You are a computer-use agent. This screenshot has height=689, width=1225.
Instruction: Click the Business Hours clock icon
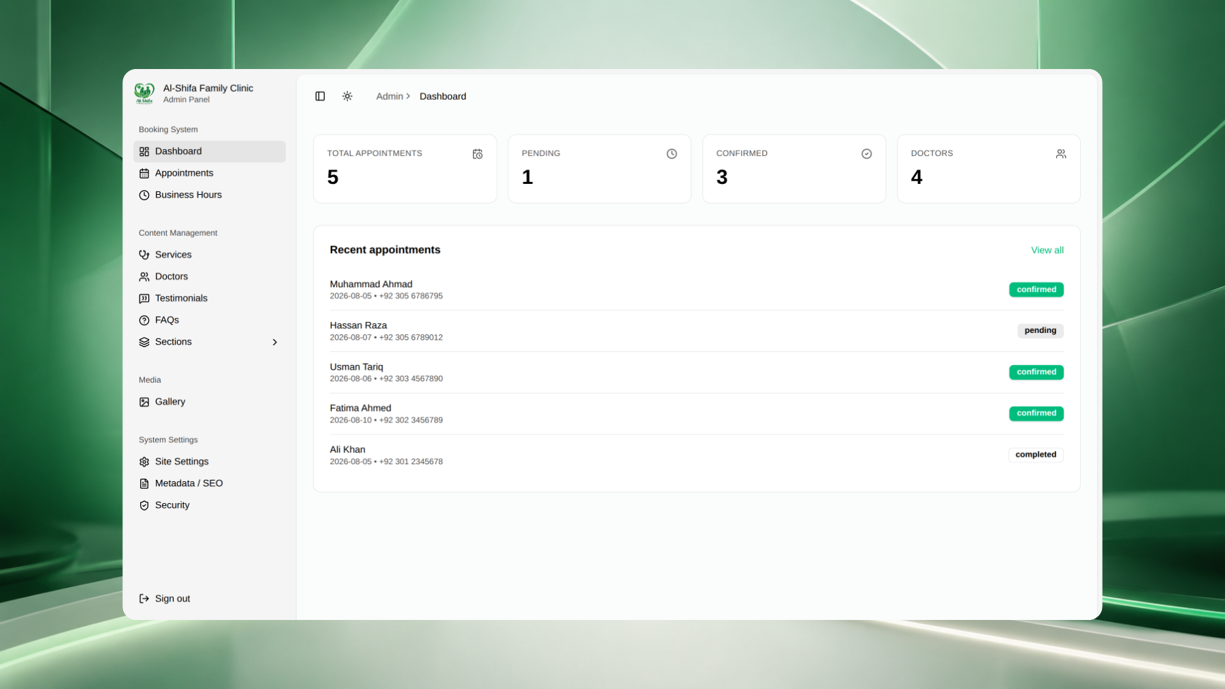coord(144,195)
